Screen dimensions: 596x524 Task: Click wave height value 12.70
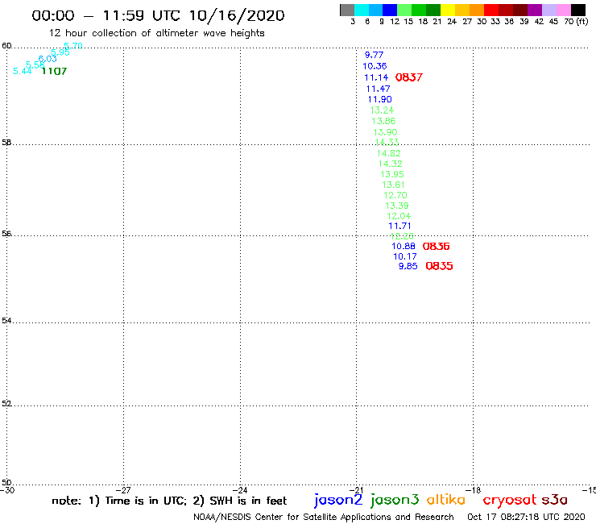(395, 195)
